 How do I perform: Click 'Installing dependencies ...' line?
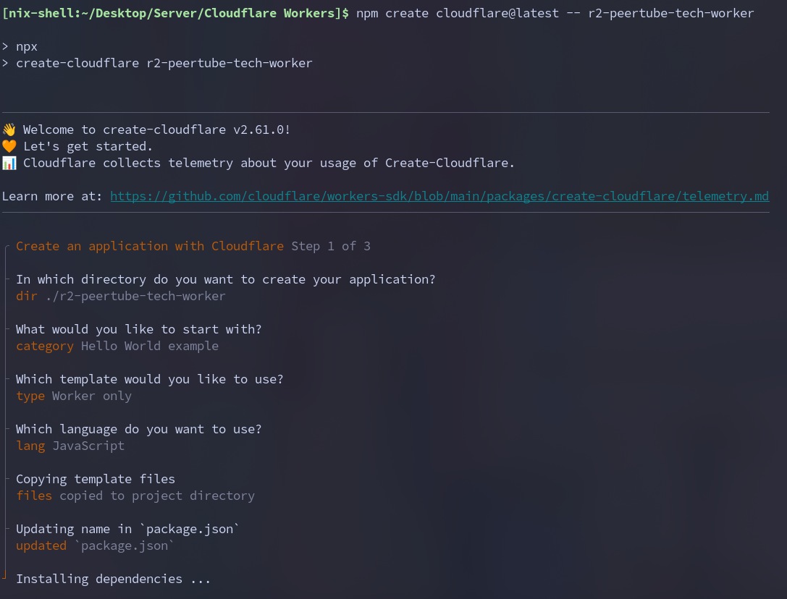[x=114, y=579]
